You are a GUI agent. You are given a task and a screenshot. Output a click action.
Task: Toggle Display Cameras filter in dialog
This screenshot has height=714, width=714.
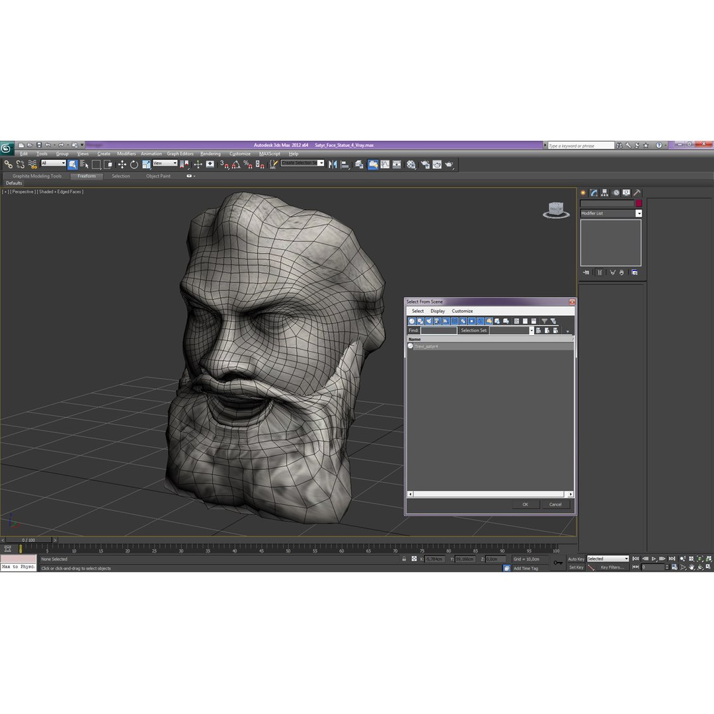[437, 321]
